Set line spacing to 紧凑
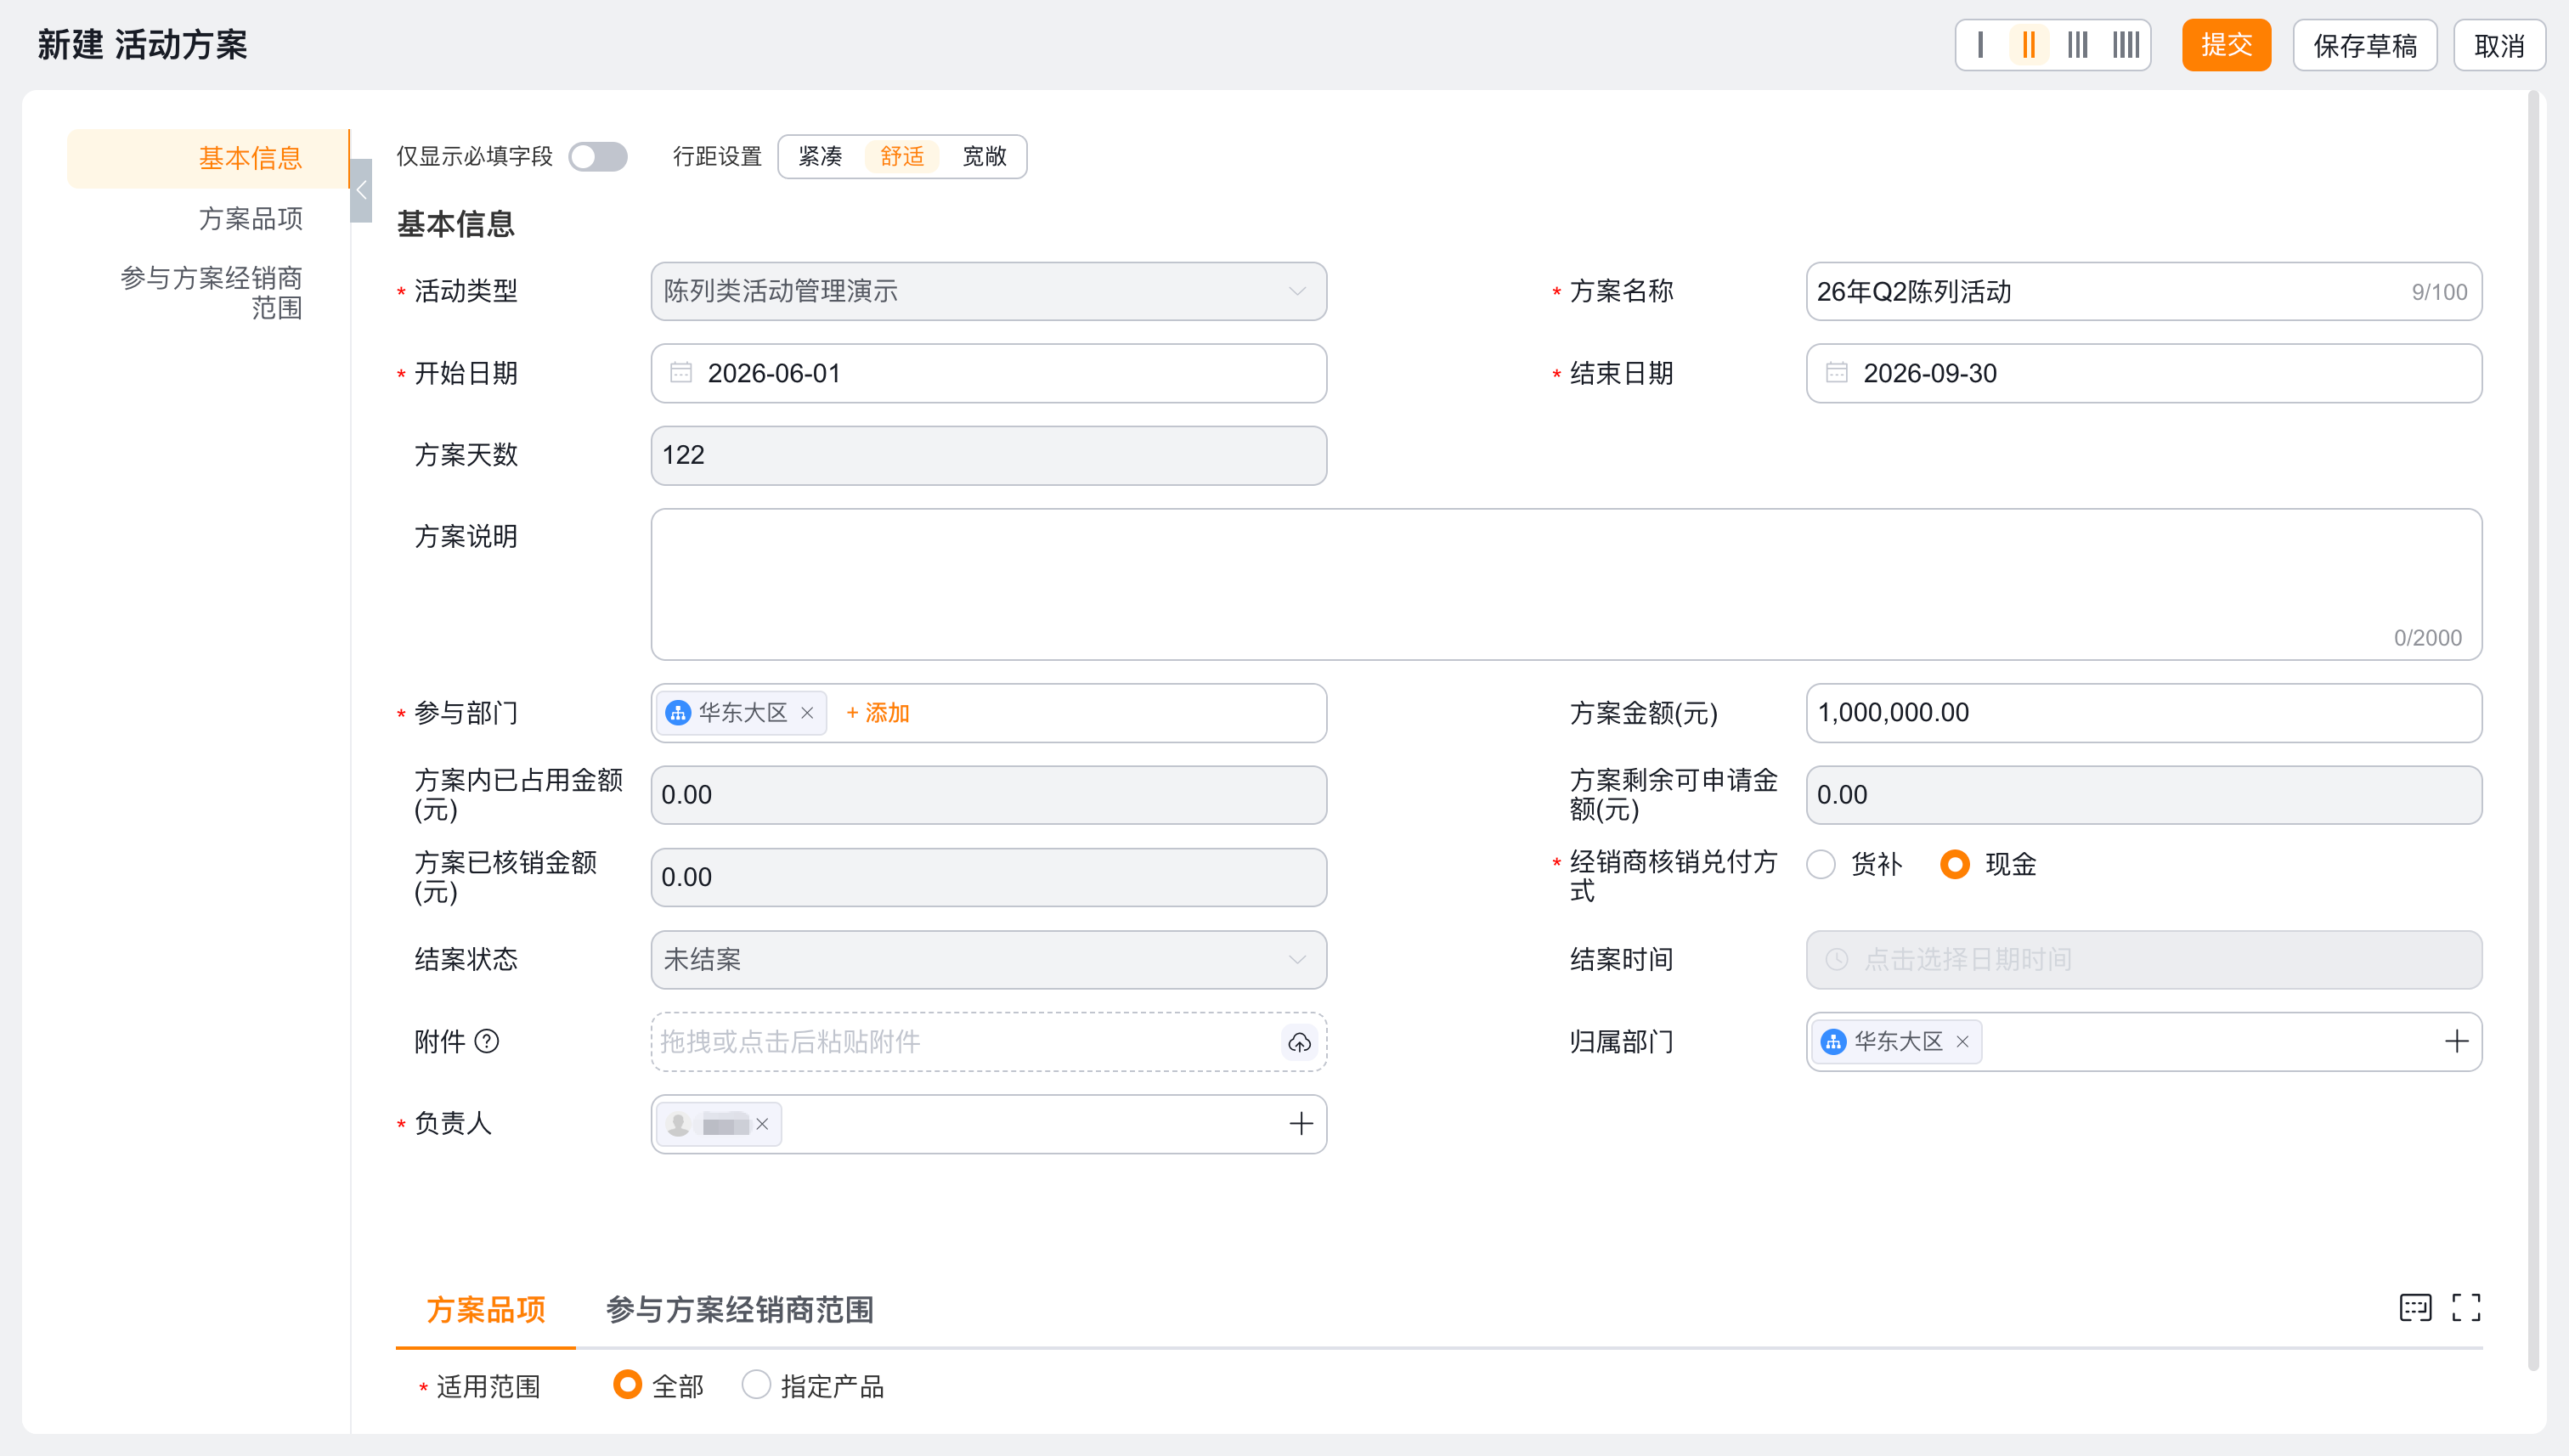This screenshot has height=1456, width=2569. [x=820, y=157]
